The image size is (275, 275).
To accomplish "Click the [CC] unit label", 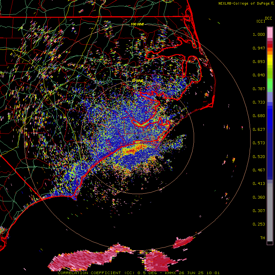I will 261,21.
